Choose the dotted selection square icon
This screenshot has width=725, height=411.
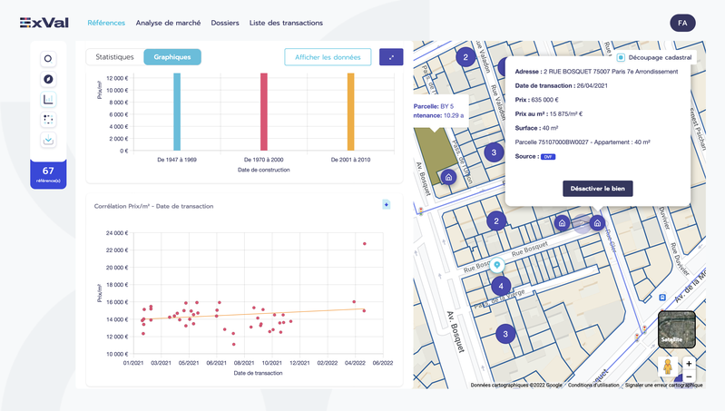[x=48, y=120]
